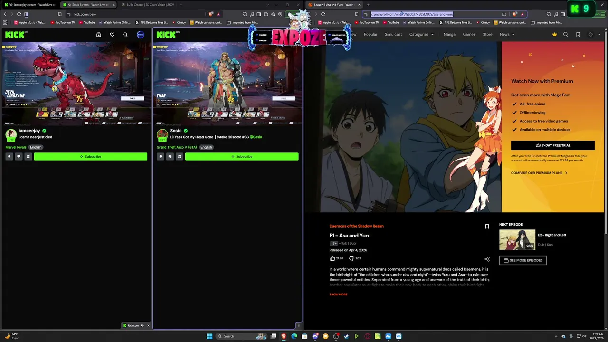Open Simulcast in the Crunchyroll menu
This screenshot has width=608, height=342.
[x=393, y=34]
